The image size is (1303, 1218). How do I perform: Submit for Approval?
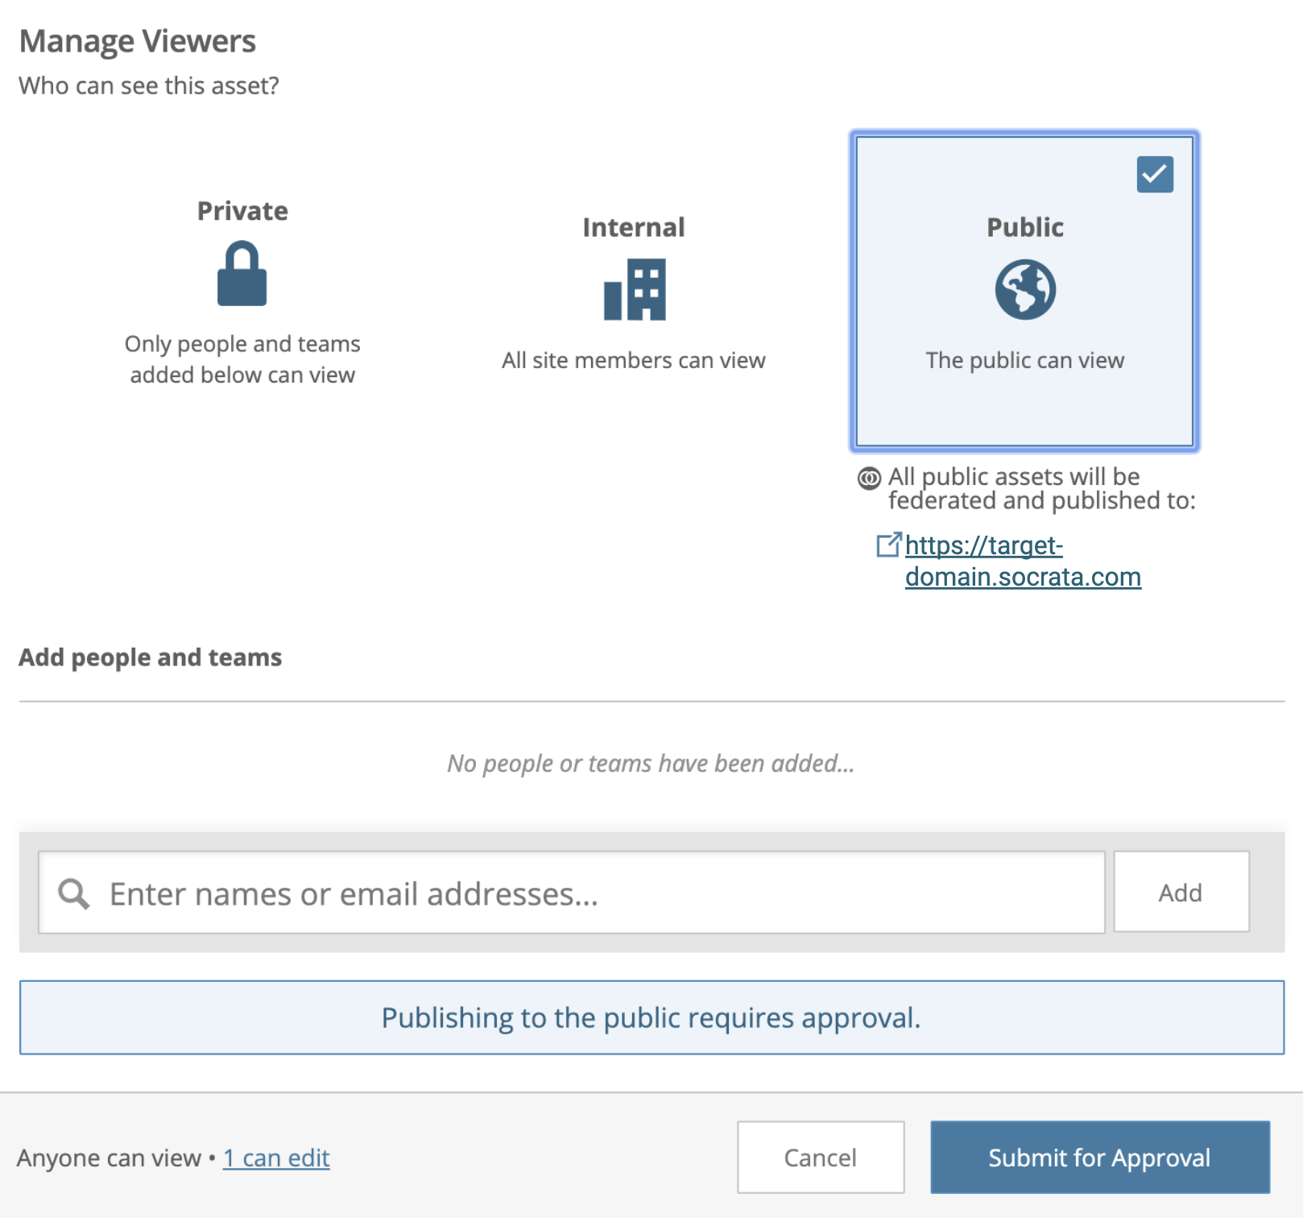1100,1158
